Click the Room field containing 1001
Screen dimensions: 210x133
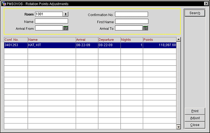(49, 14)
